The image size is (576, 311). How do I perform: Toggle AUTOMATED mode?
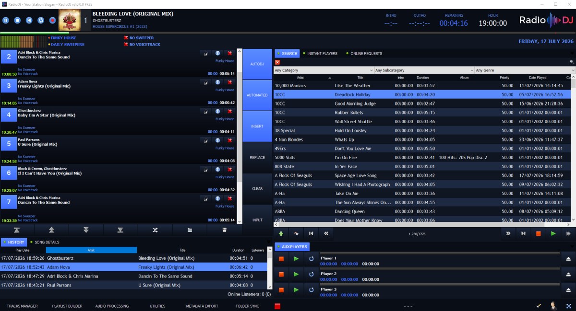coord(257,95)
